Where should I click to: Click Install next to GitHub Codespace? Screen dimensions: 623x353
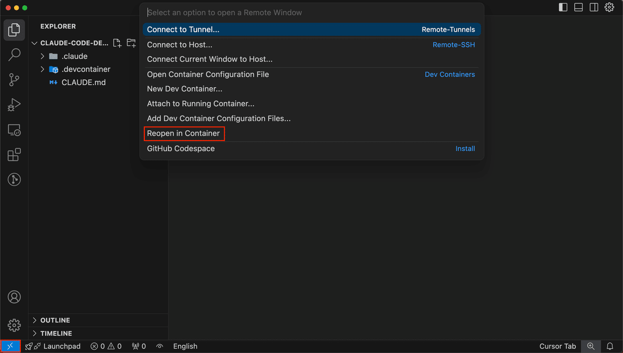pyautogui.click(x=465, y=148)
